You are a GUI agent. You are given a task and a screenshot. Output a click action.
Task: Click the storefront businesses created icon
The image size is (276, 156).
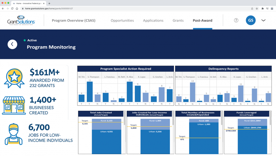pyautogui.click(x=14, y=105)
